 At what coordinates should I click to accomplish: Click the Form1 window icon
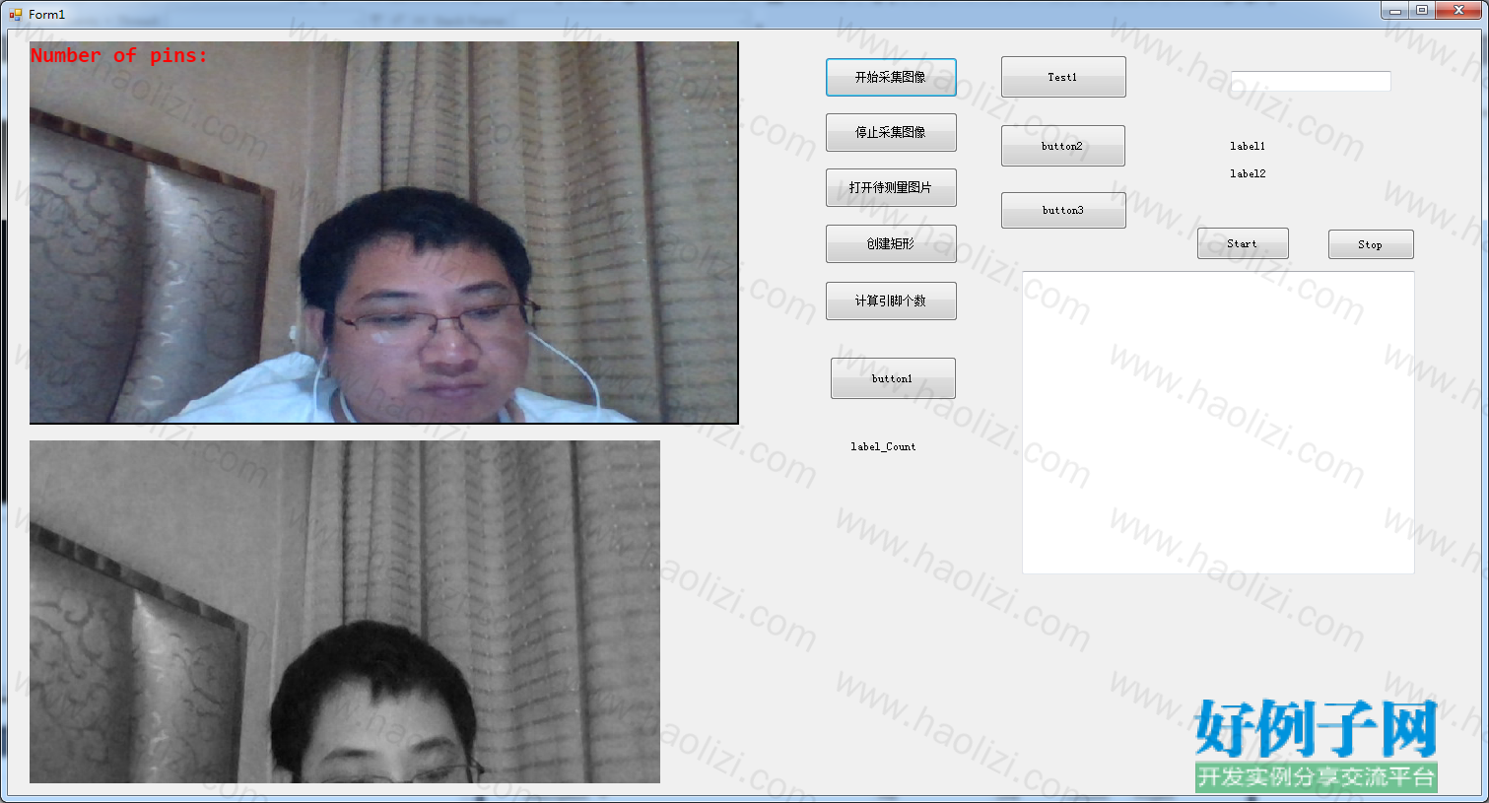[x=15, y=14]
